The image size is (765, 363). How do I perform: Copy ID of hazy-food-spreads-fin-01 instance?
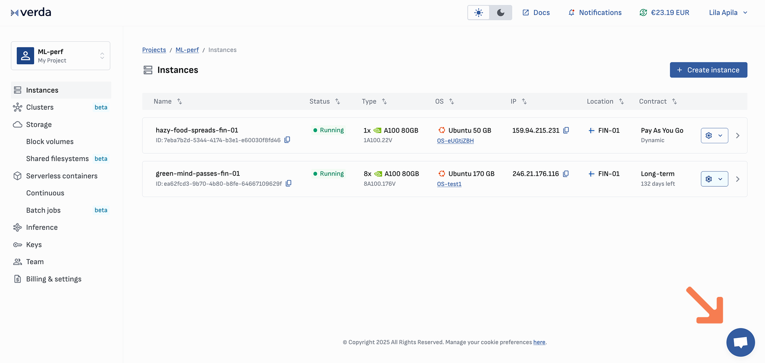coord(287,140)
